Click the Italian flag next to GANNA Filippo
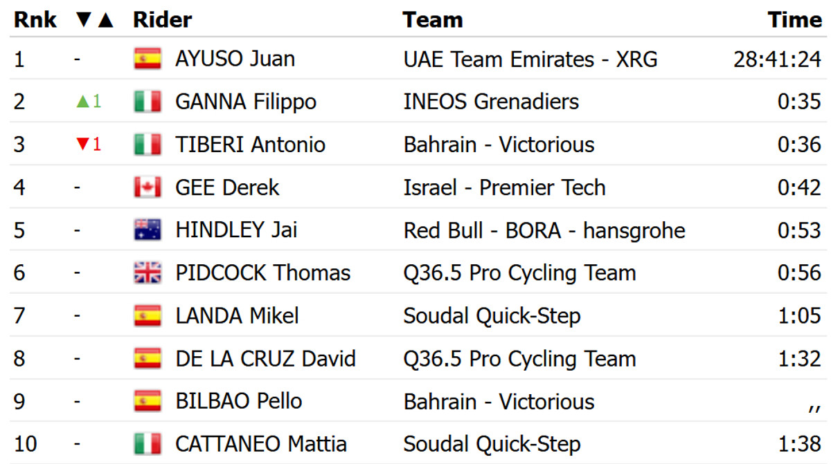This screenshot has height=464, width=831. click(147, 102)
